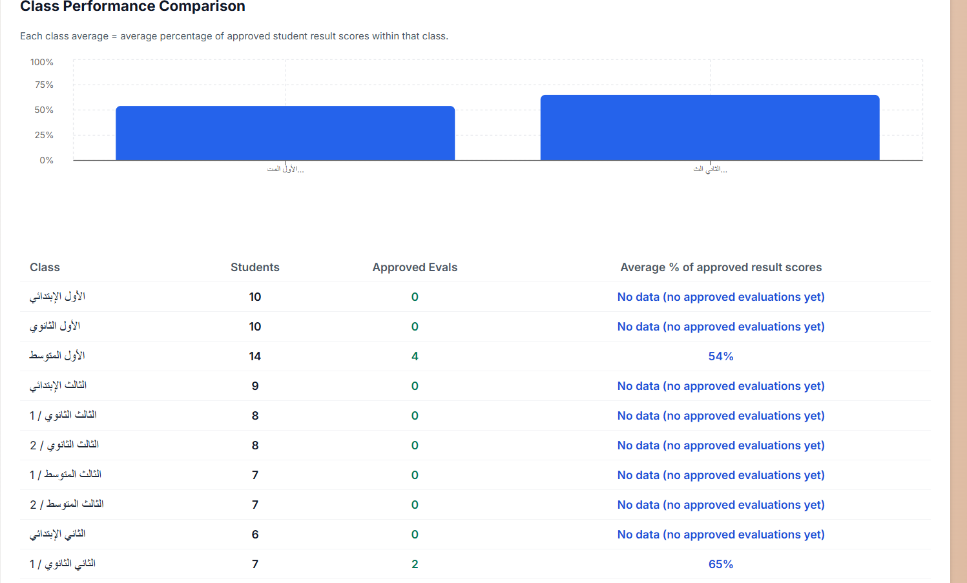Click the 54% average link for الأول المتوسط
Image resolution: width=967 pixels, height=583 pixels.
tap(720, 356)
